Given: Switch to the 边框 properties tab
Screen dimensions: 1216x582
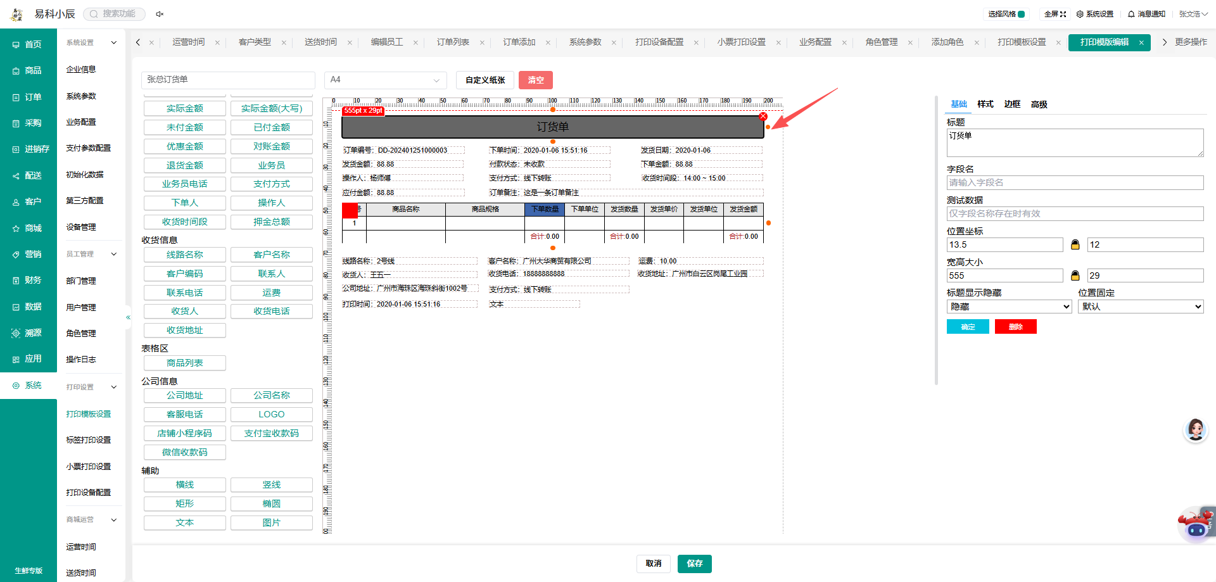Looking at the screenshot, I should pos(1012,104).
